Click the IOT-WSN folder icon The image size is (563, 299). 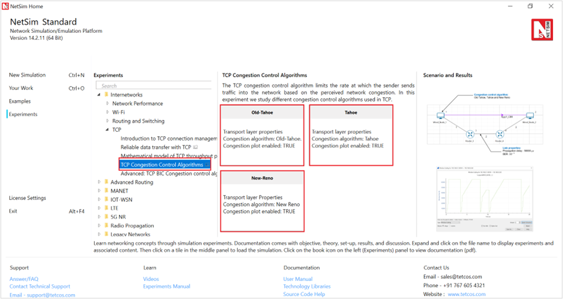106,200
